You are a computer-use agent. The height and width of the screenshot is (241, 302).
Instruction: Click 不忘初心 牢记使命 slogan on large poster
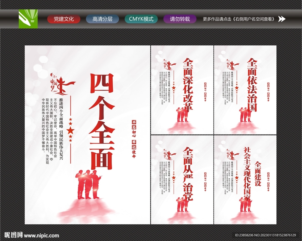tap(134, 139)
